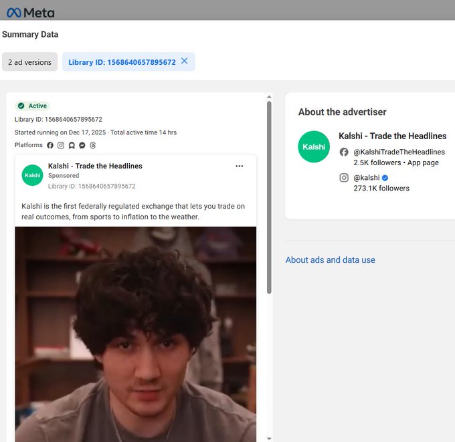Select the '2 ad versions' chip
The height and width of the screenshot is (442, 455).
29,62
